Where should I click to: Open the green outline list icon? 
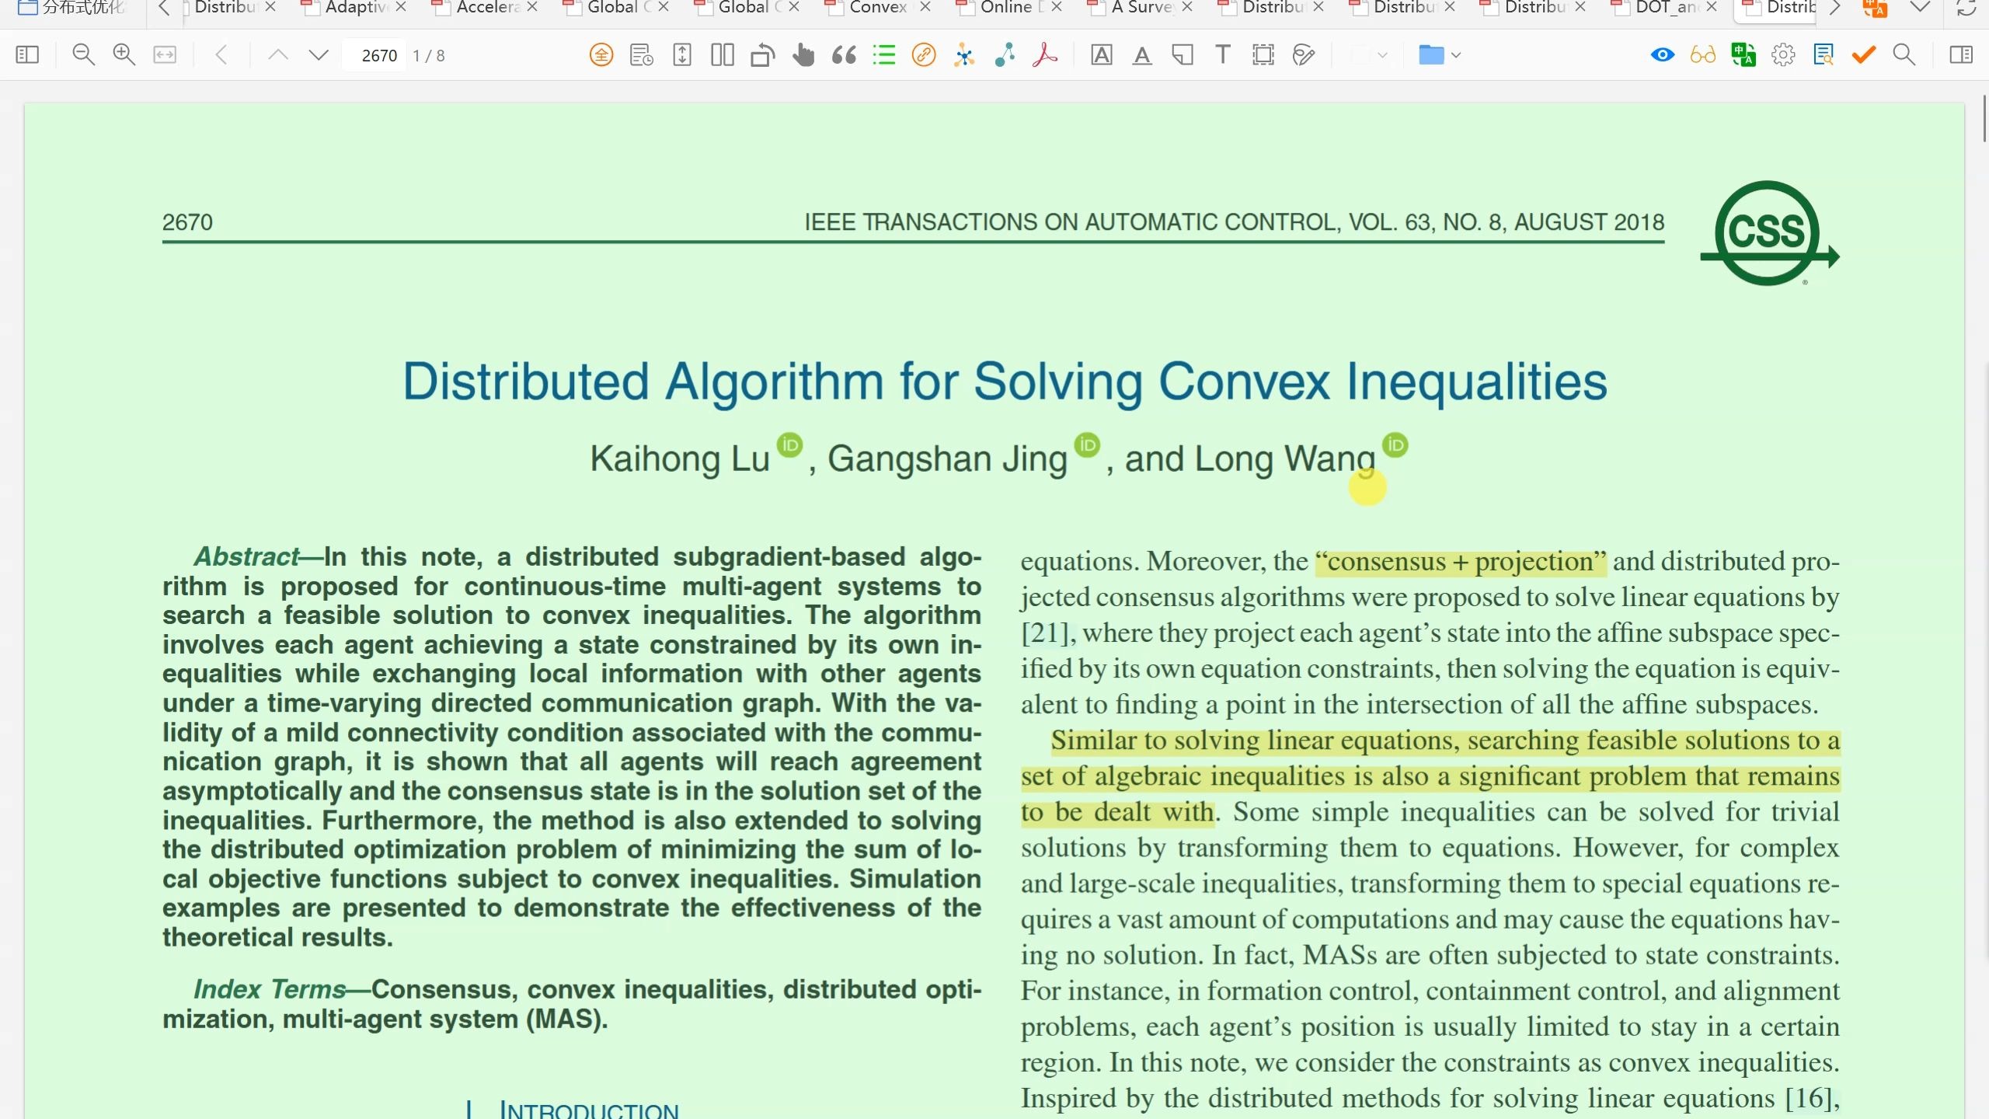point(884,55)
